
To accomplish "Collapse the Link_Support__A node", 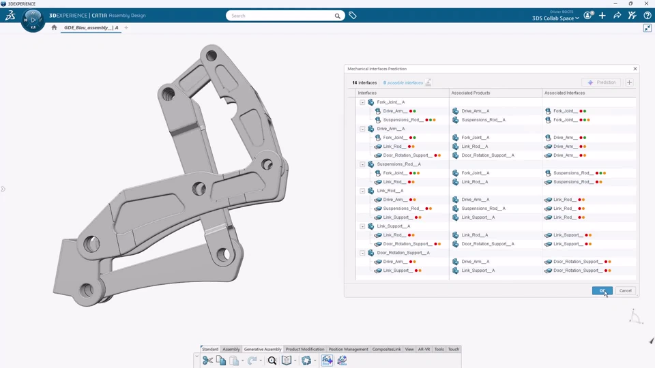I will (362, 226).
